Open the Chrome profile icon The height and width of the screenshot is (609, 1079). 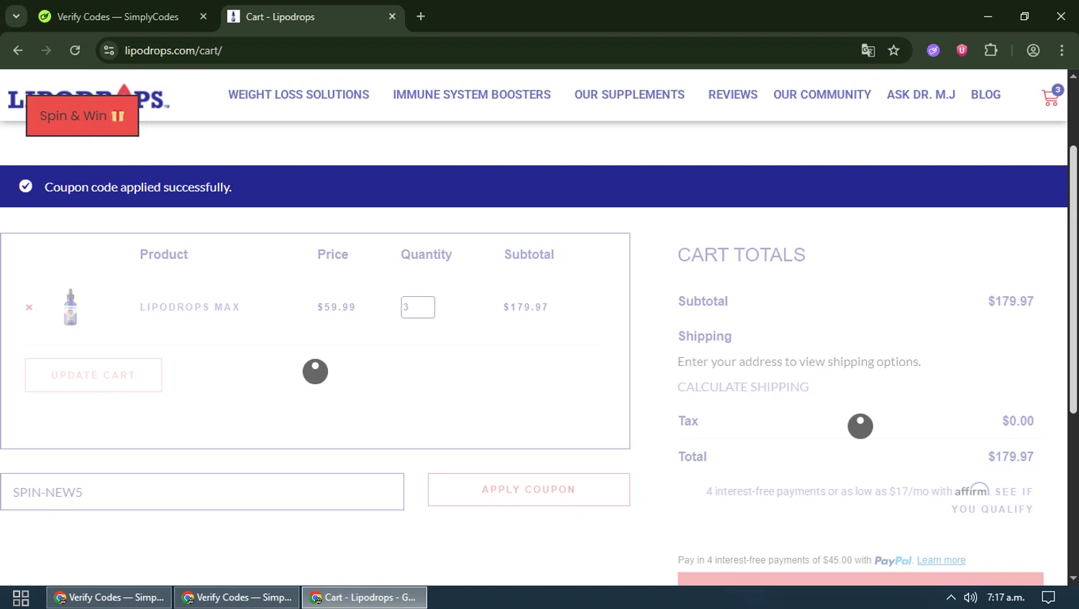coord(1033,50)
